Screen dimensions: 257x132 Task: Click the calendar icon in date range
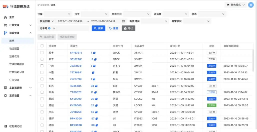point(123,21)
